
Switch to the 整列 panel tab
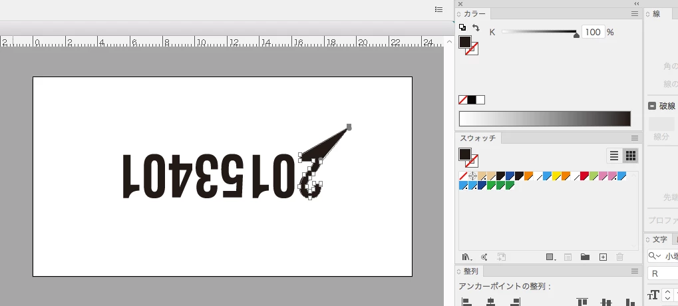470,271
